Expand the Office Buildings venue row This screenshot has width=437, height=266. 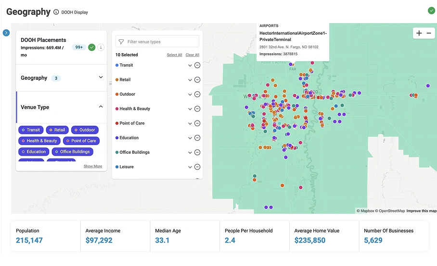pos(190,153)
